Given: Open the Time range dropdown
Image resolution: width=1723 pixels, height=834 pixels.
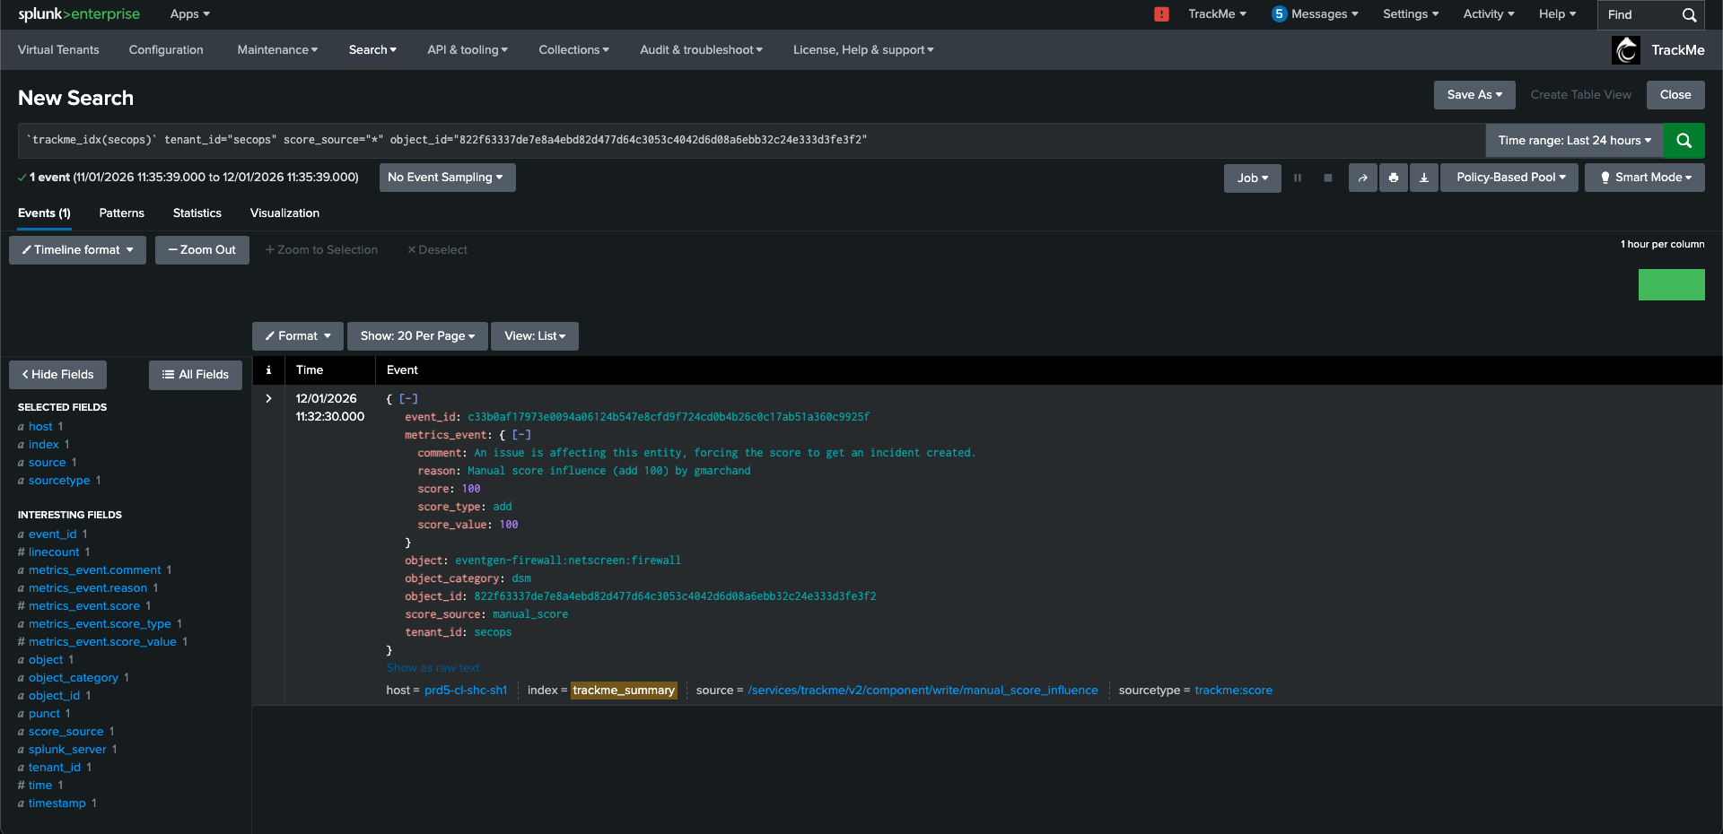Looking at the screenshot, I should 1574,141.
